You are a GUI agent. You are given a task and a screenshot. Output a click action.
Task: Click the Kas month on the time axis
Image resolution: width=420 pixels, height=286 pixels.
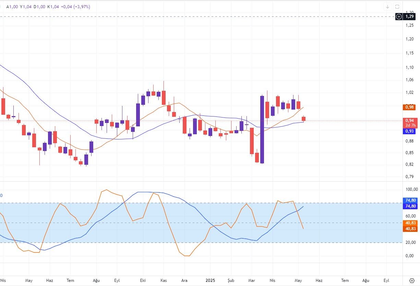pyautogui.click(x=164, y=281)
